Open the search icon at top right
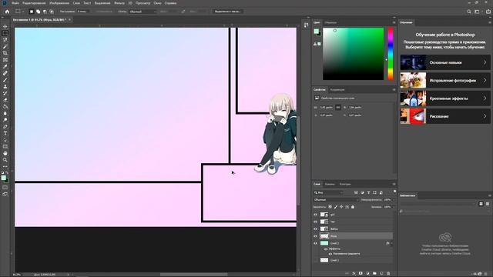This screenshot has height=277, width=493. pyautogui.click(x=469, y=12)
